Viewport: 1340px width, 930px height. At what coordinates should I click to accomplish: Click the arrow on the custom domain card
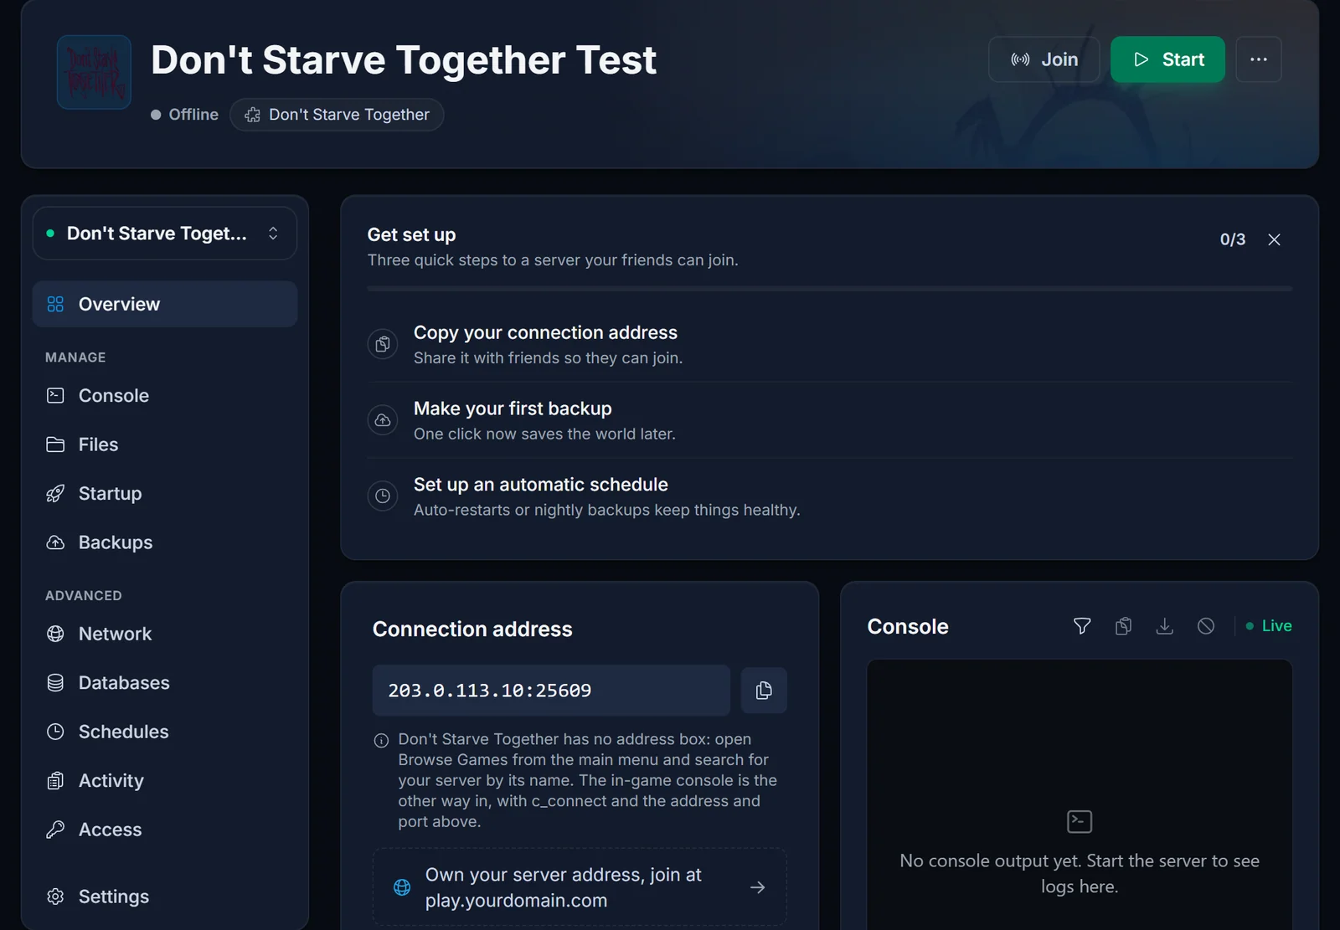tap(757, 887)
